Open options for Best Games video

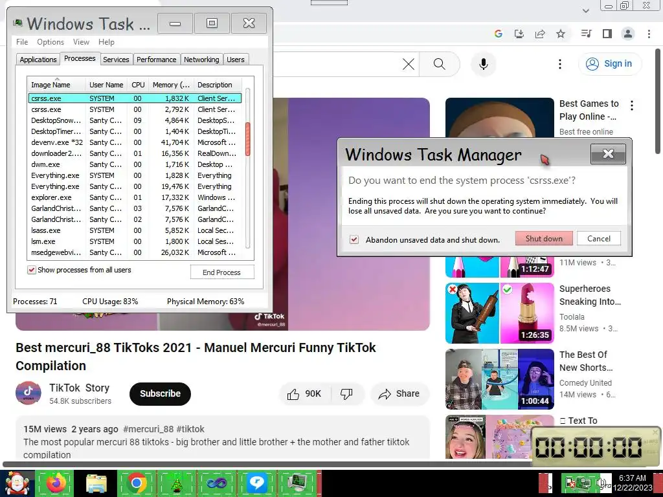(x=632, y=105)
